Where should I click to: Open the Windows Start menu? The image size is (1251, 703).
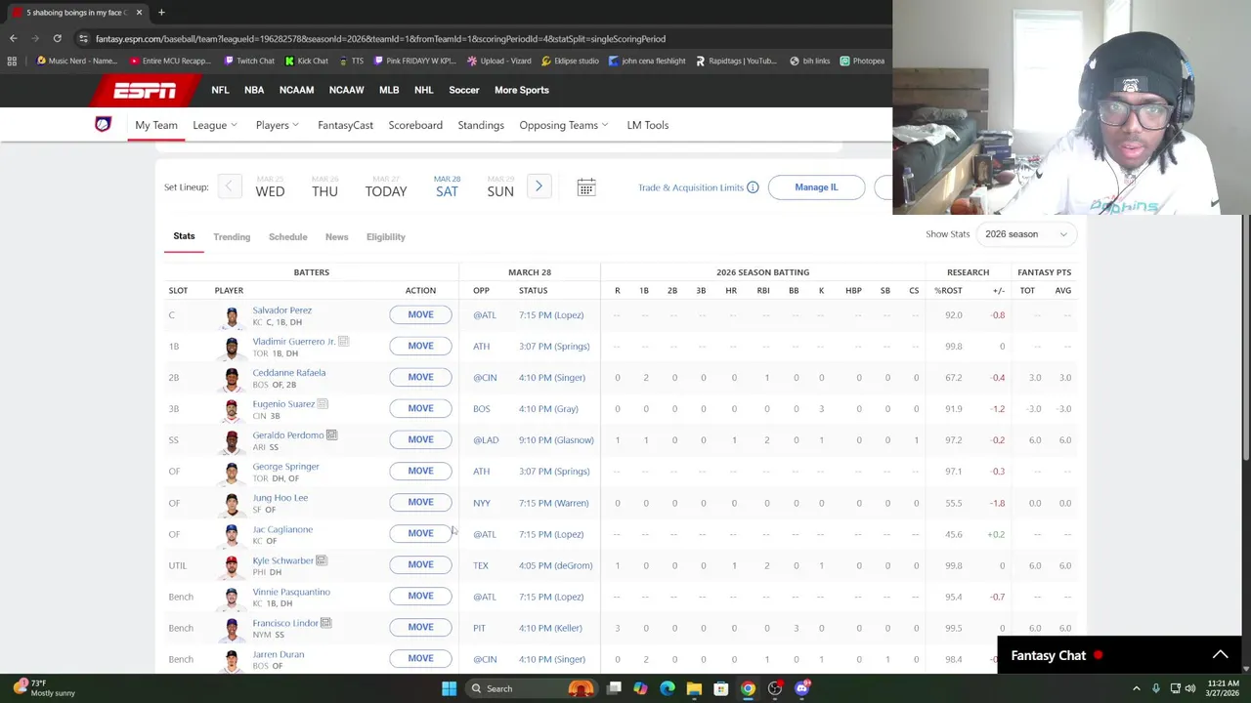click(x=449, y=688)
